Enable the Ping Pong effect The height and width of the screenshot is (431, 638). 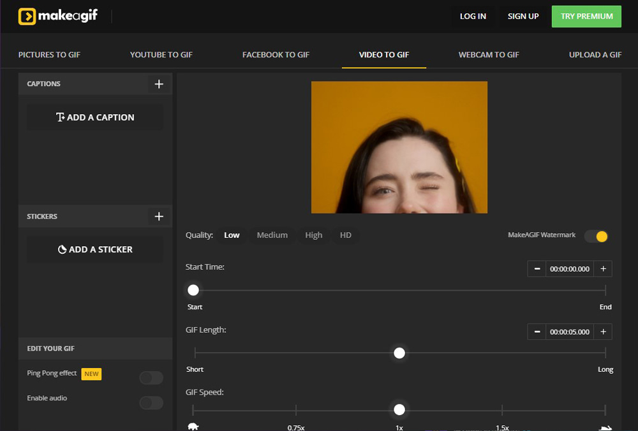point(151,377)
